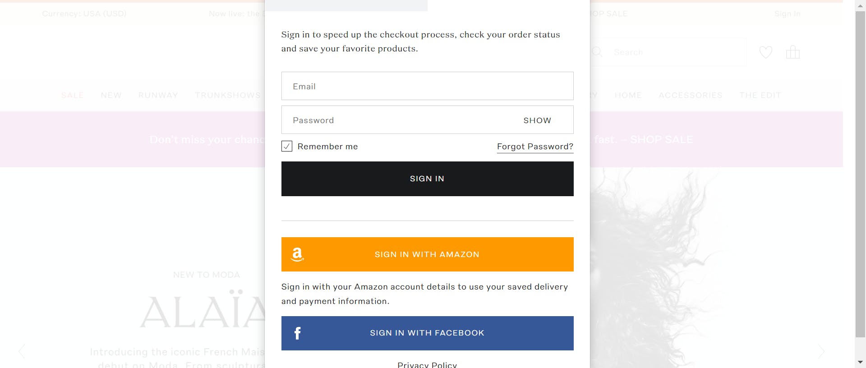Click the black SIGN IN button
Viewport: 866px width, 368px height.
click(428, 179)
